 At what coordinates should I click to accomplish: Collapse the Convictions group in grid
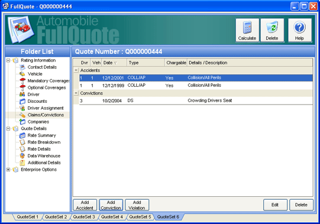point(76,93)
